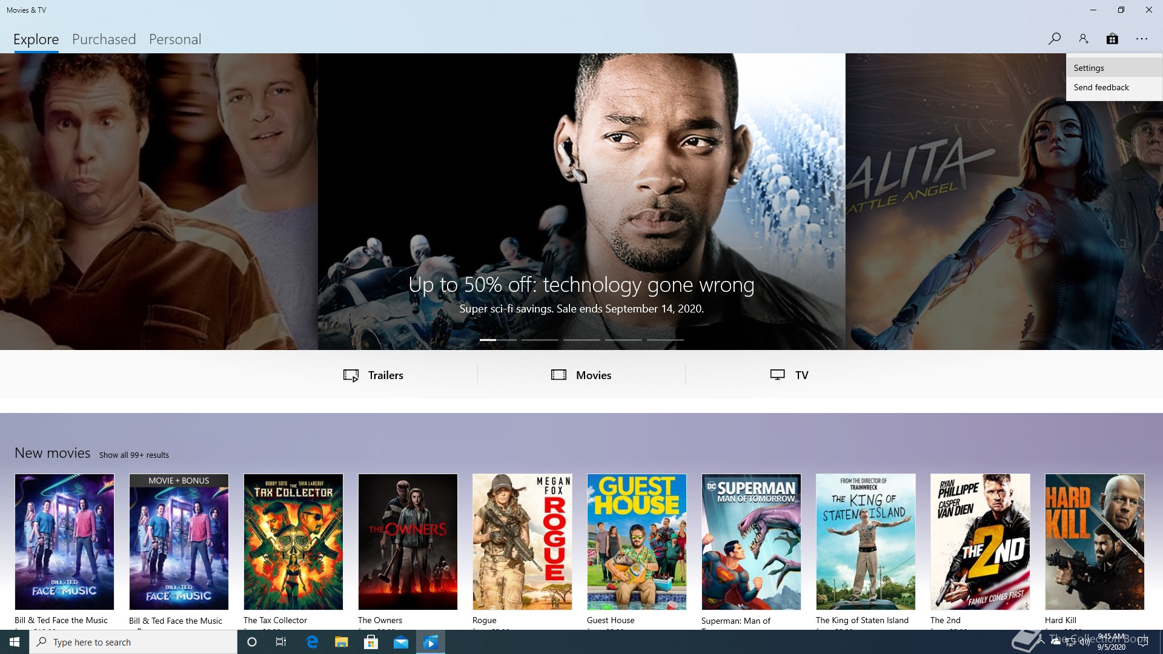
Task: Show the previous comedy banner slide
Action: (x=159, y=202)
